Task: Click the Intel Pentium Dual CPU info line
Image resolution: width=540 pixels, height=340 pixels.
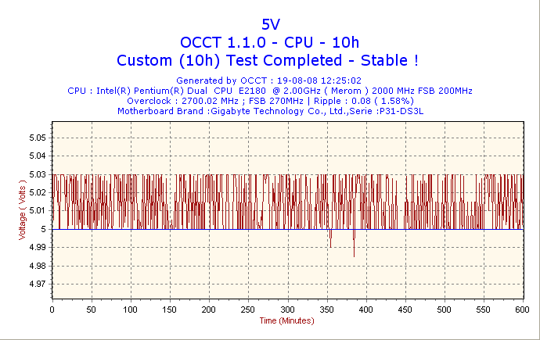Action: 270,91
